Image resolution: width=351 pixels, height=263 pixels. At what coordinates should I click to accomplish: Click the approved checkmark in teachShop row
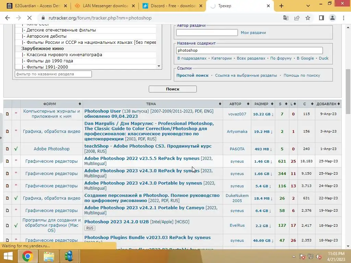pyautogui.click(x=16, y=149)
